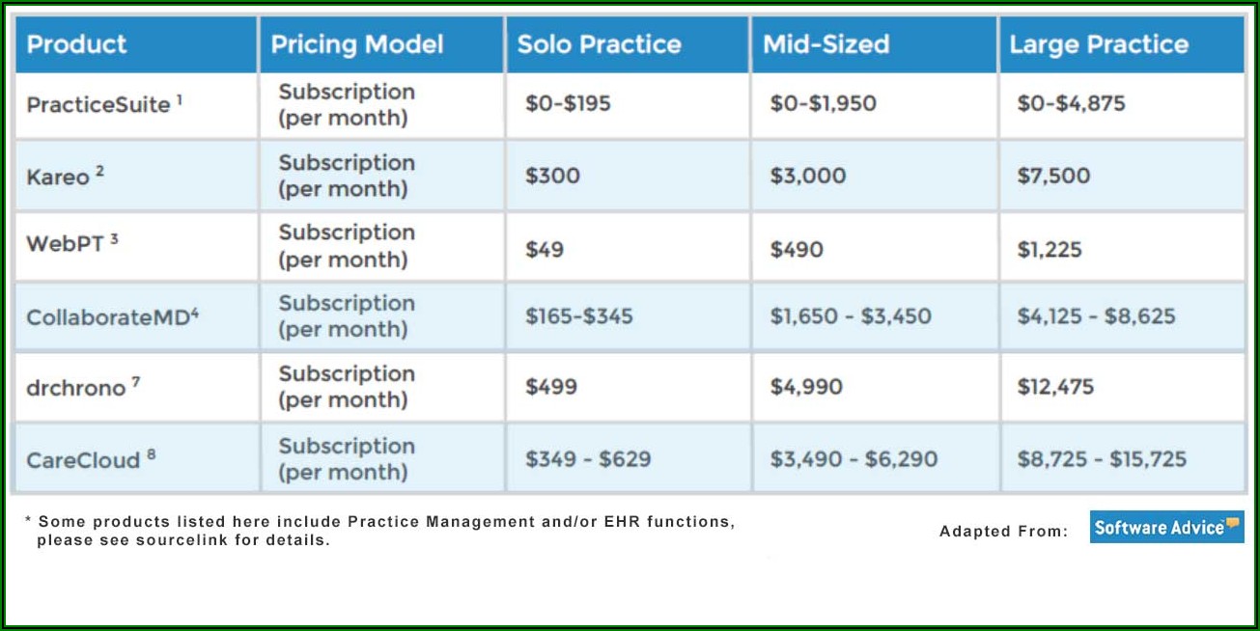This screenshot has width=1260, height=631.
Task: Click Kareo's $300 solo practice price
Action: pyautogui.click(x=552, y=176)
